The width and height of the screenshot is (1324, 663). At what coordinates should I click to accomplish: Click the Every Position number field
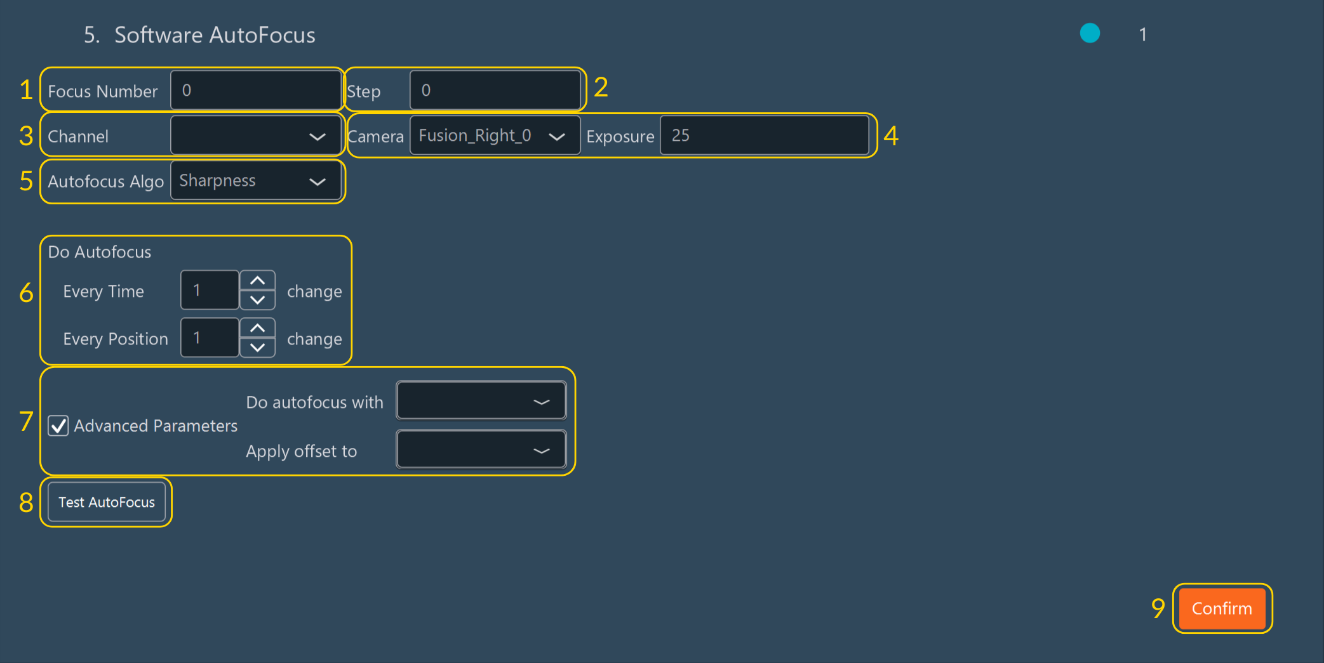tap(210, 338)
